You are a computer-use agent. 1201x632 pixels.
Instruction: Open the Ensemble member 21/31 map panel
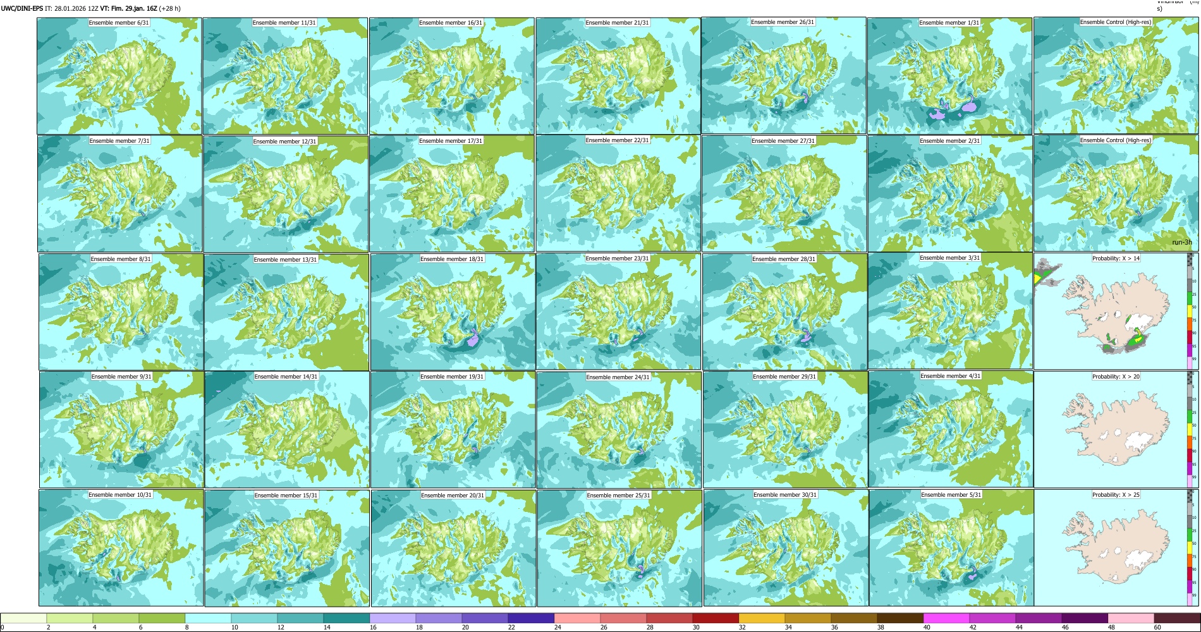click(618, 76)
